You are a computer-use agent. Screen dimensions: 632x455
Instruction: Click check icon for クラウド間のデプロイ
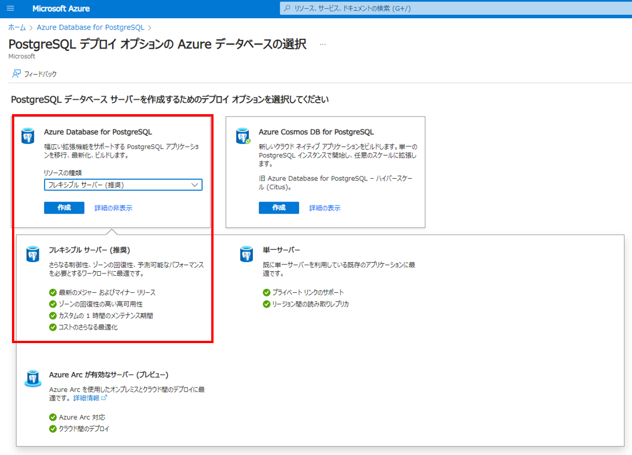(53, 429)
